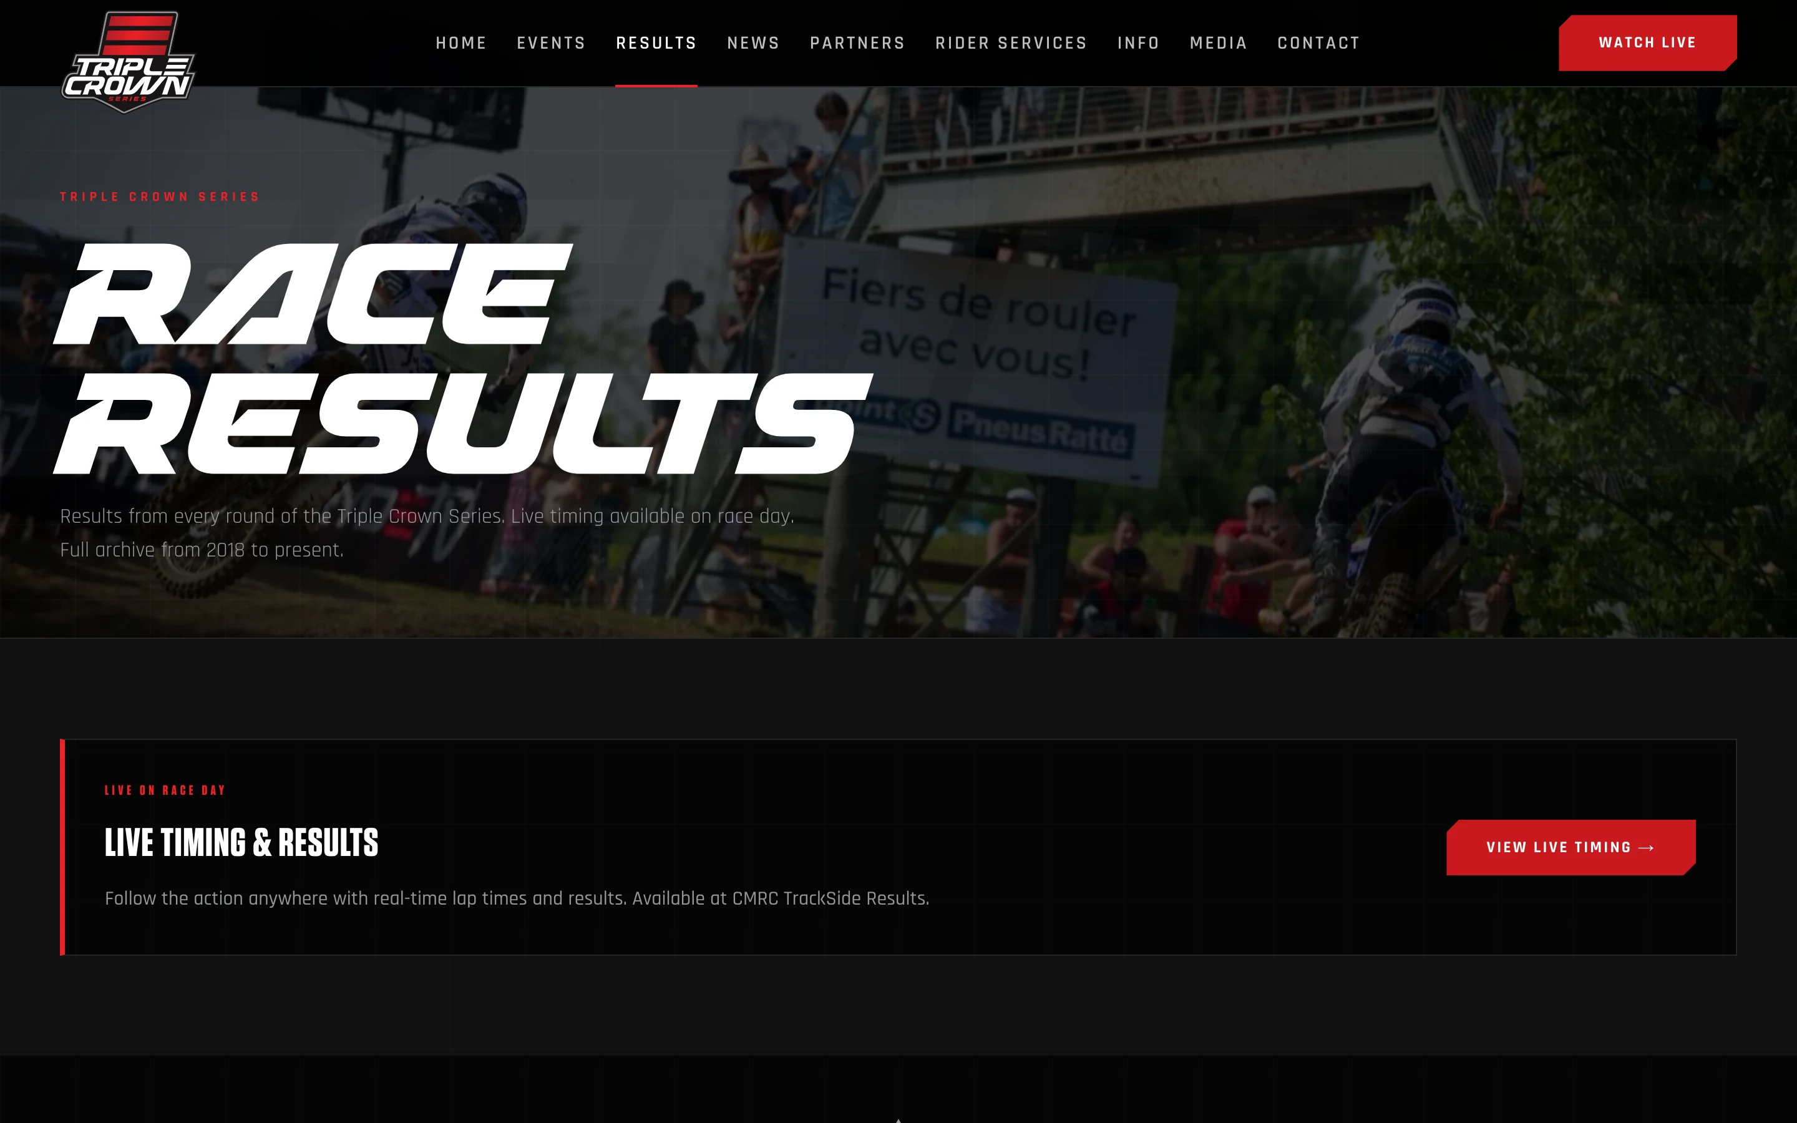Open the Info menu item
The image size is (1797, 1123).
pyautogui.click(x=1138, y=43)
